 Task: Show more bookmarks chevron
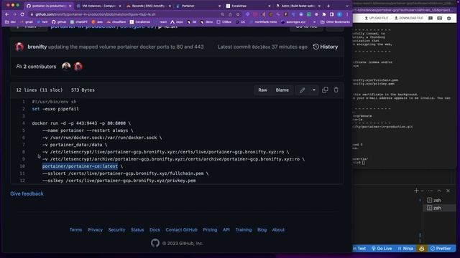[315, 22]
